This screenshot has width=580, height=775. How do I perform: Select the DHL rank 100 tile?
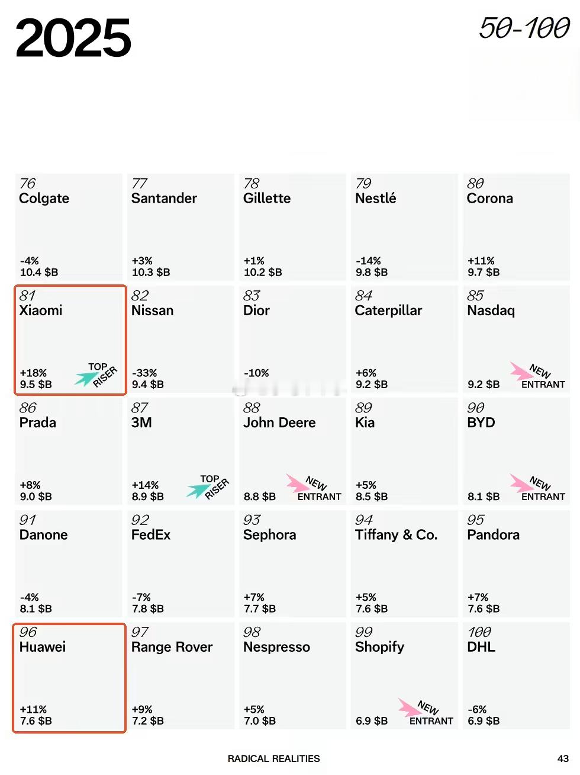click(516, 675)
